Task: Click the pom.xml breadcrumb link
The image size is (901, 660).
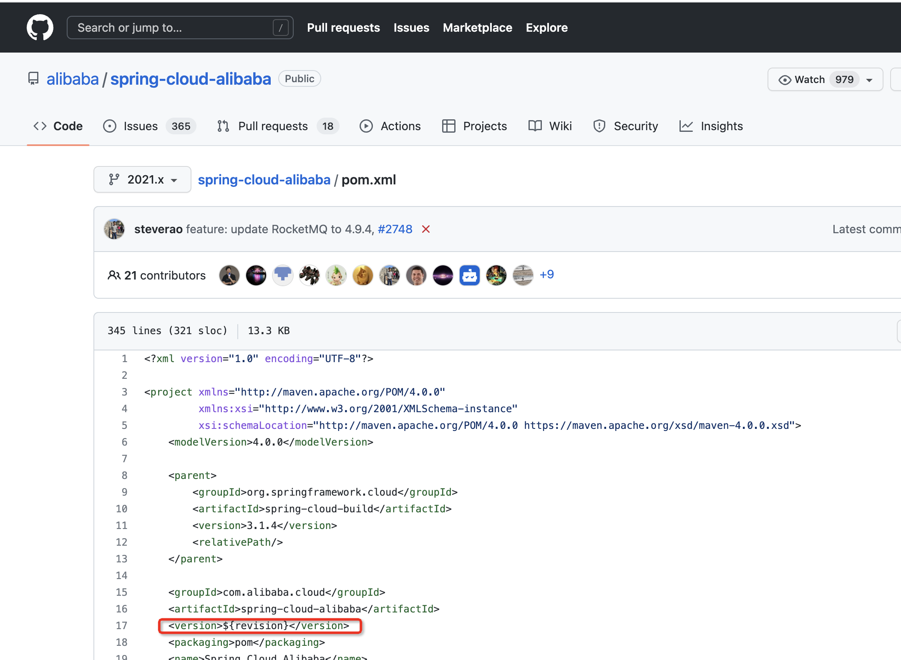Action: coord(369,180)
